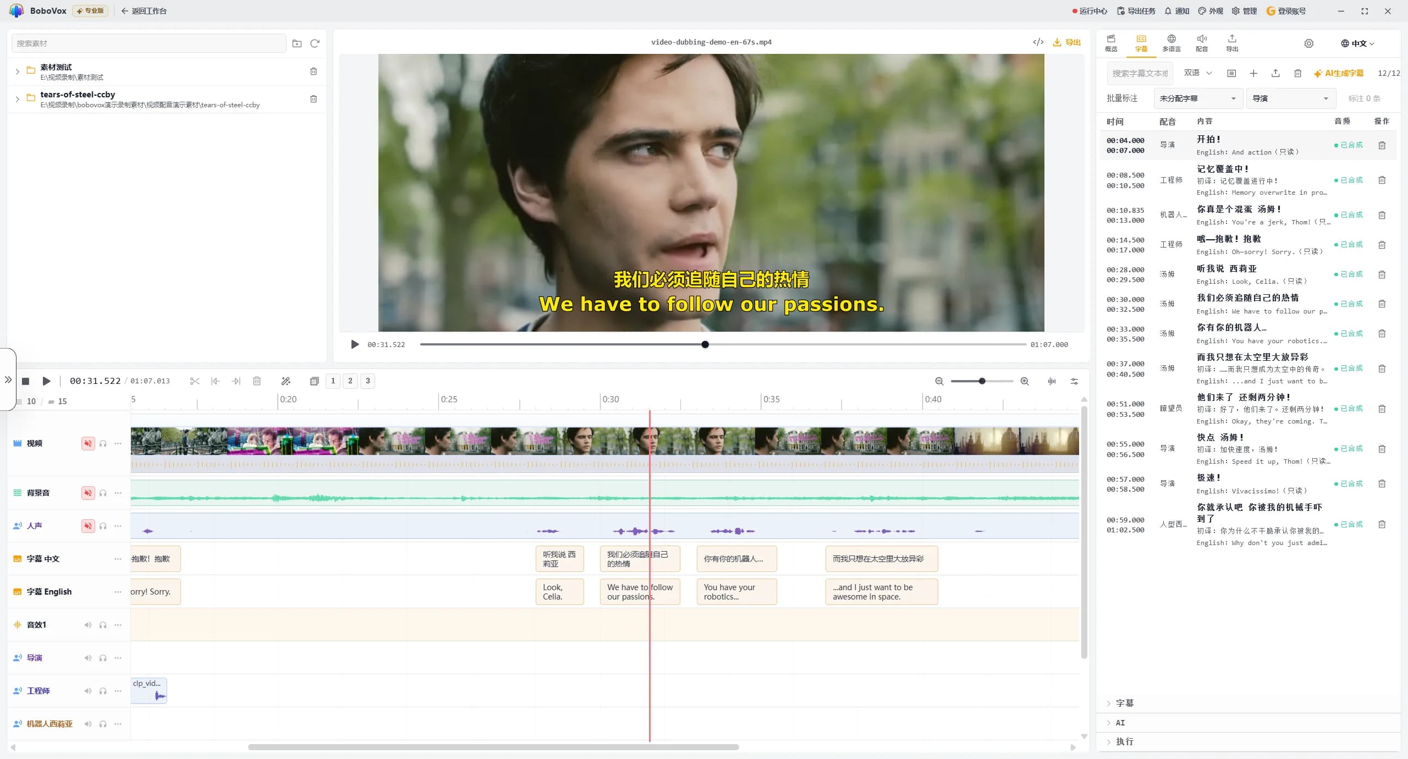Click the horizontal timeline scrollbar
Viewport: 1408px width, 759px height.
493,747
